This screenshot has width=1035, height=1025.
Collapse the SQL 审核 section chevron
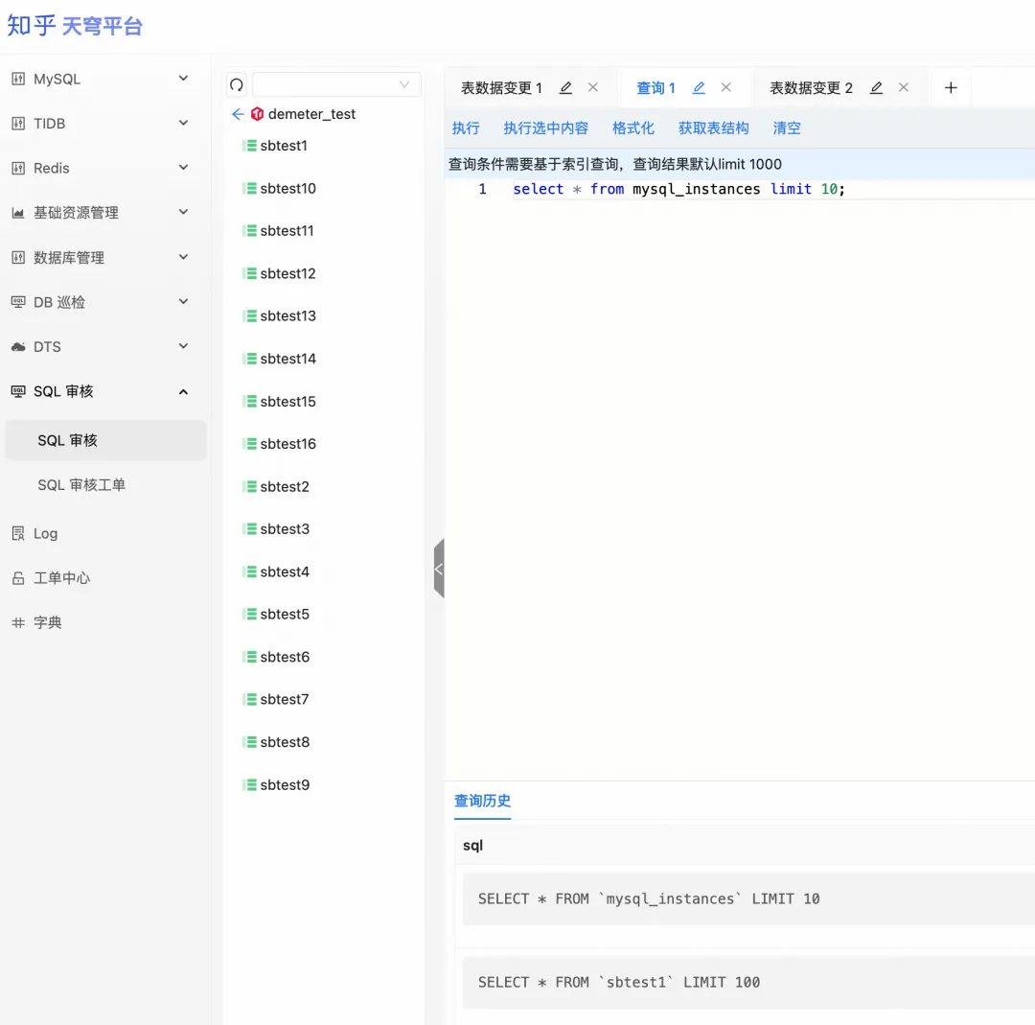tap(182, 391)
